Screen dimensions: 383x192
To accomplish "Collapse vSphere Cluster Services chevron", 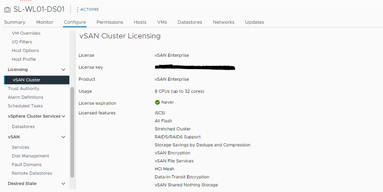I will 64,116.
